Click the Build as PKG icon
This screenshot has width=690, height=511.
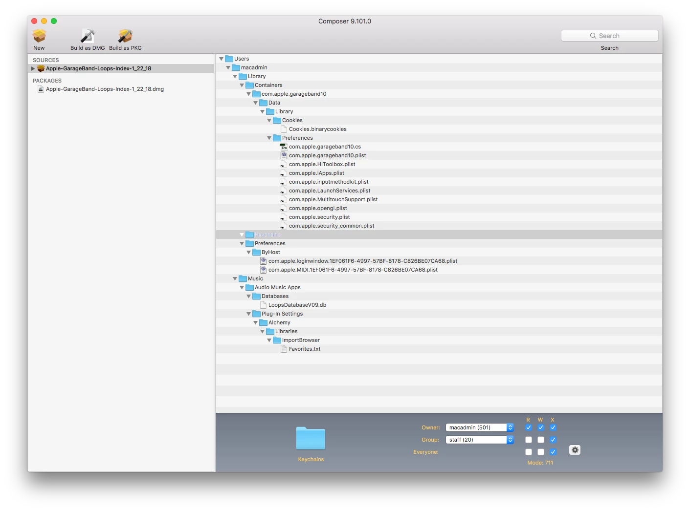tap(125, 36)
